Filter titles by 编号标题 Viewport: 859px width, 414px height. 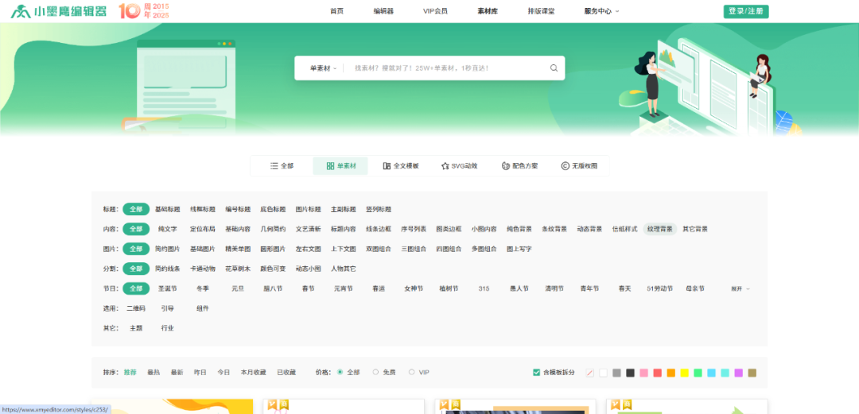238,209
